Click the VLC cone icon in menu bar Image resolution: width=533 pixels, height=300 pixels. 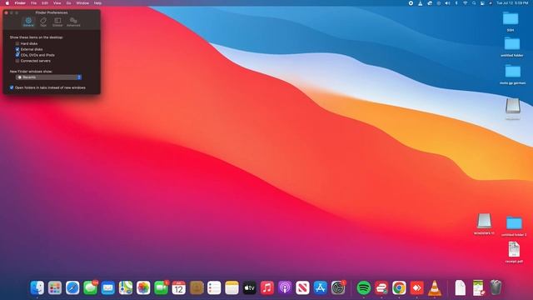click(420, 3)
